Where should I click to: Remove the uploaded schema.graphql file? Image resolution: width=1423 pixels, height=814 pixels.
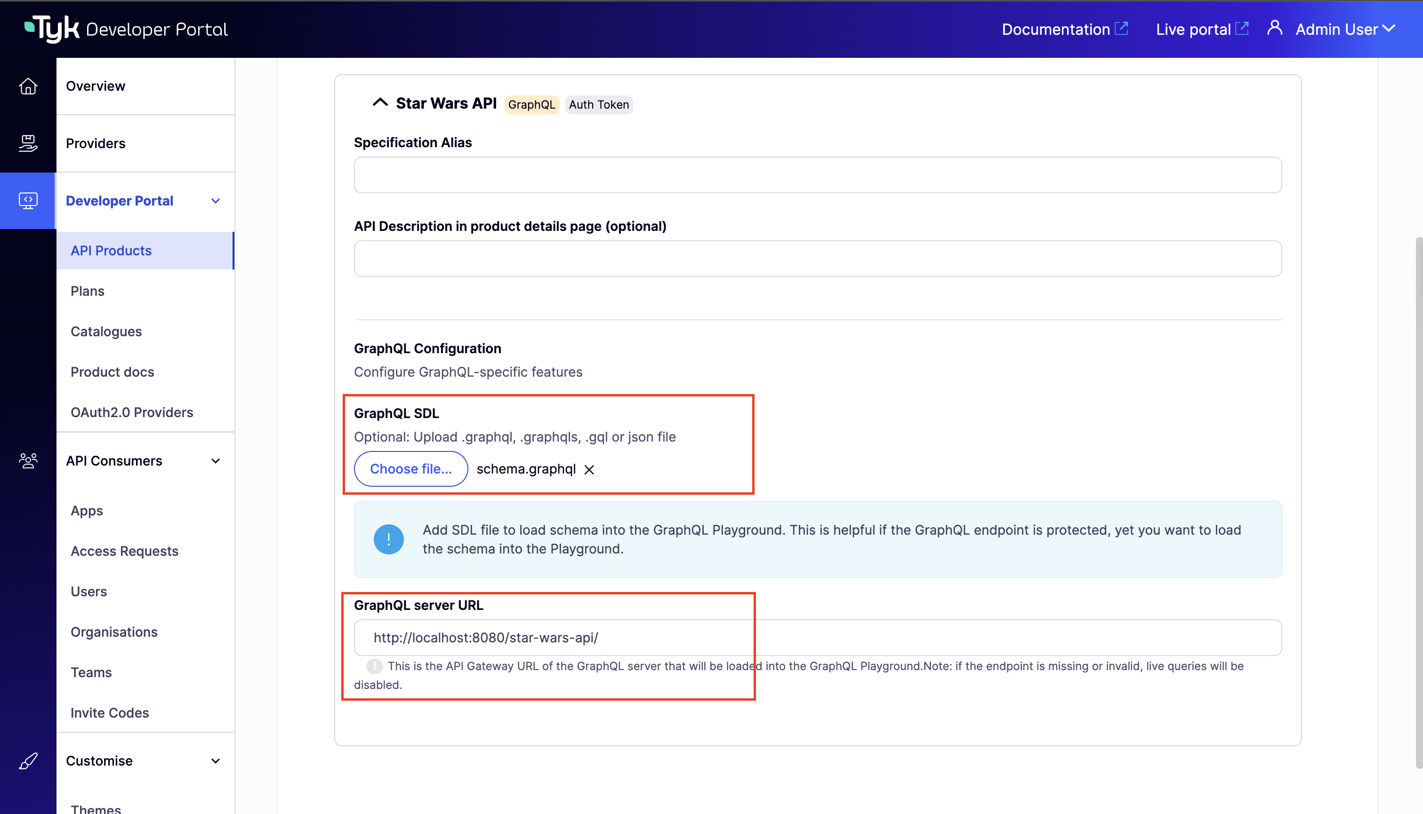pyautogui.click(x=589, y=470)
